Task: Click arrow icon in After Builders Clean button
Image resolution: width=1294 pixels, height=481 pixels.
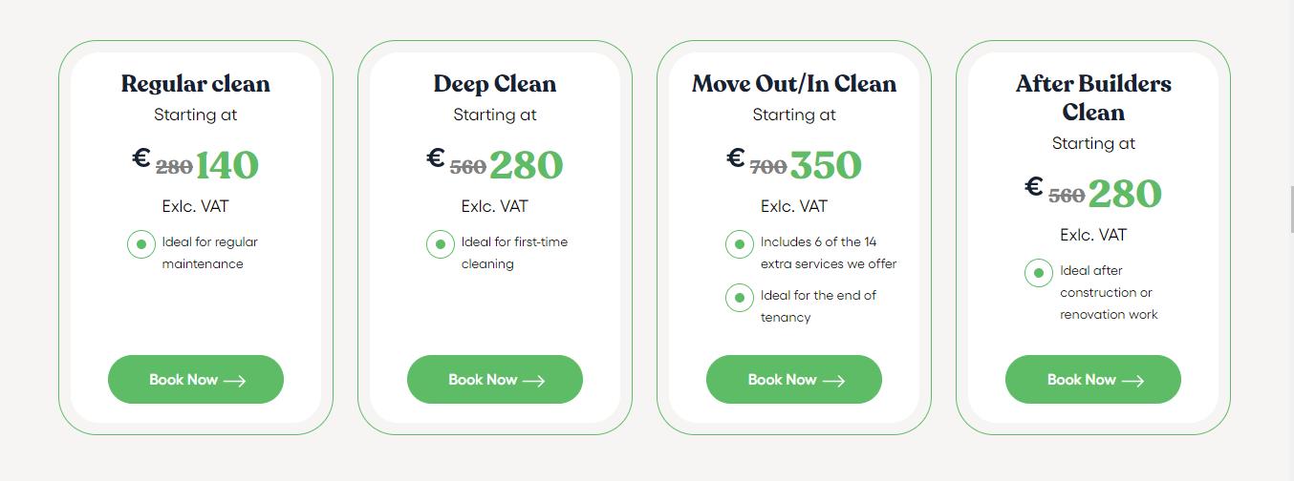Action: tap(1132, 381)
